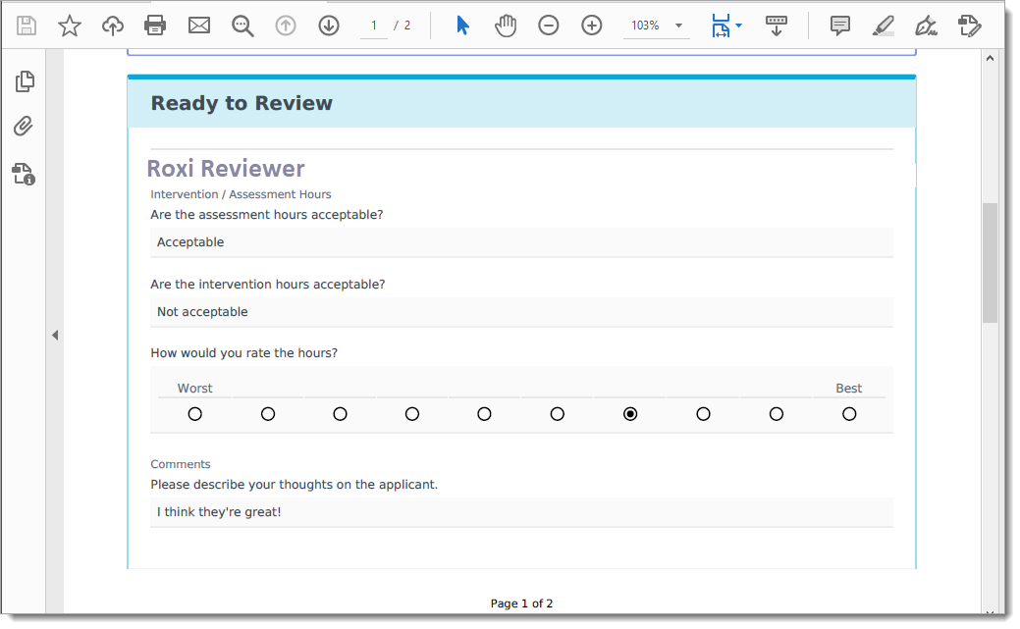Select the second rating radio button

point(267,414)
